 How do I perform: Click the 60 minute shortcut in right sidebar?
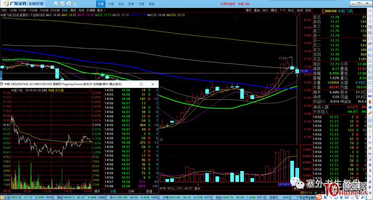(x=370, y=154)
